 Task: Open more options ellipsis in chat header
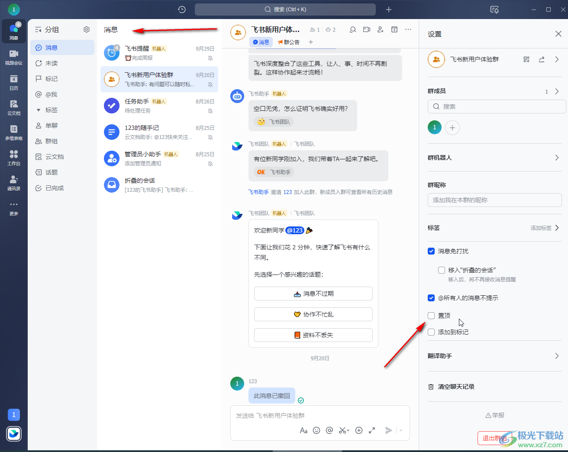408,29
